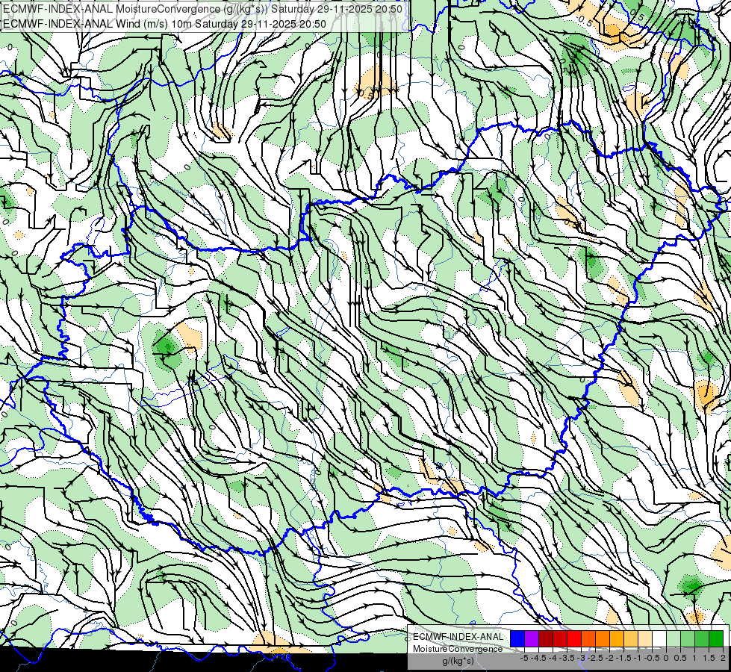Click the -2.5 legend tick label
Viewport: 731px width, 672px height.
tap(595, 658)
